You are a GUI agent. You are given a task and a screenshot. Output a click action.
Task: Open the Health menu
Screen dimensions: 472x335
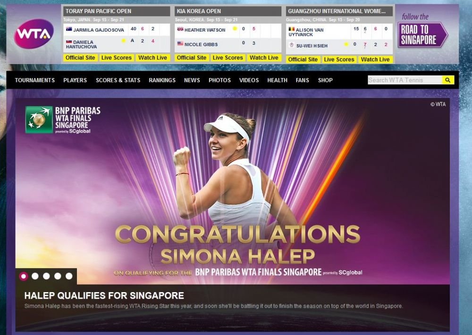277,80
